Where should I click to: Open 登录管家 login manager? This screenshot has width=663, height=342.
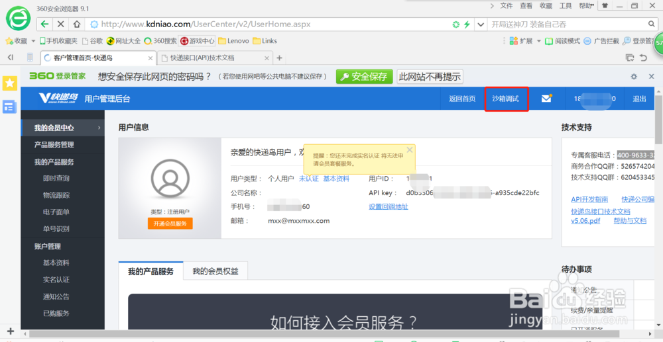[638, 41]
